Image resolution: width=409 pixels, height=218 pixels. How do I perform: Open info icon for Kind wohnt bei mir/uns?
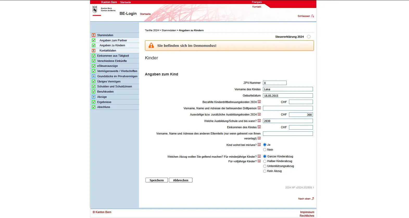(x=259, y=145)
